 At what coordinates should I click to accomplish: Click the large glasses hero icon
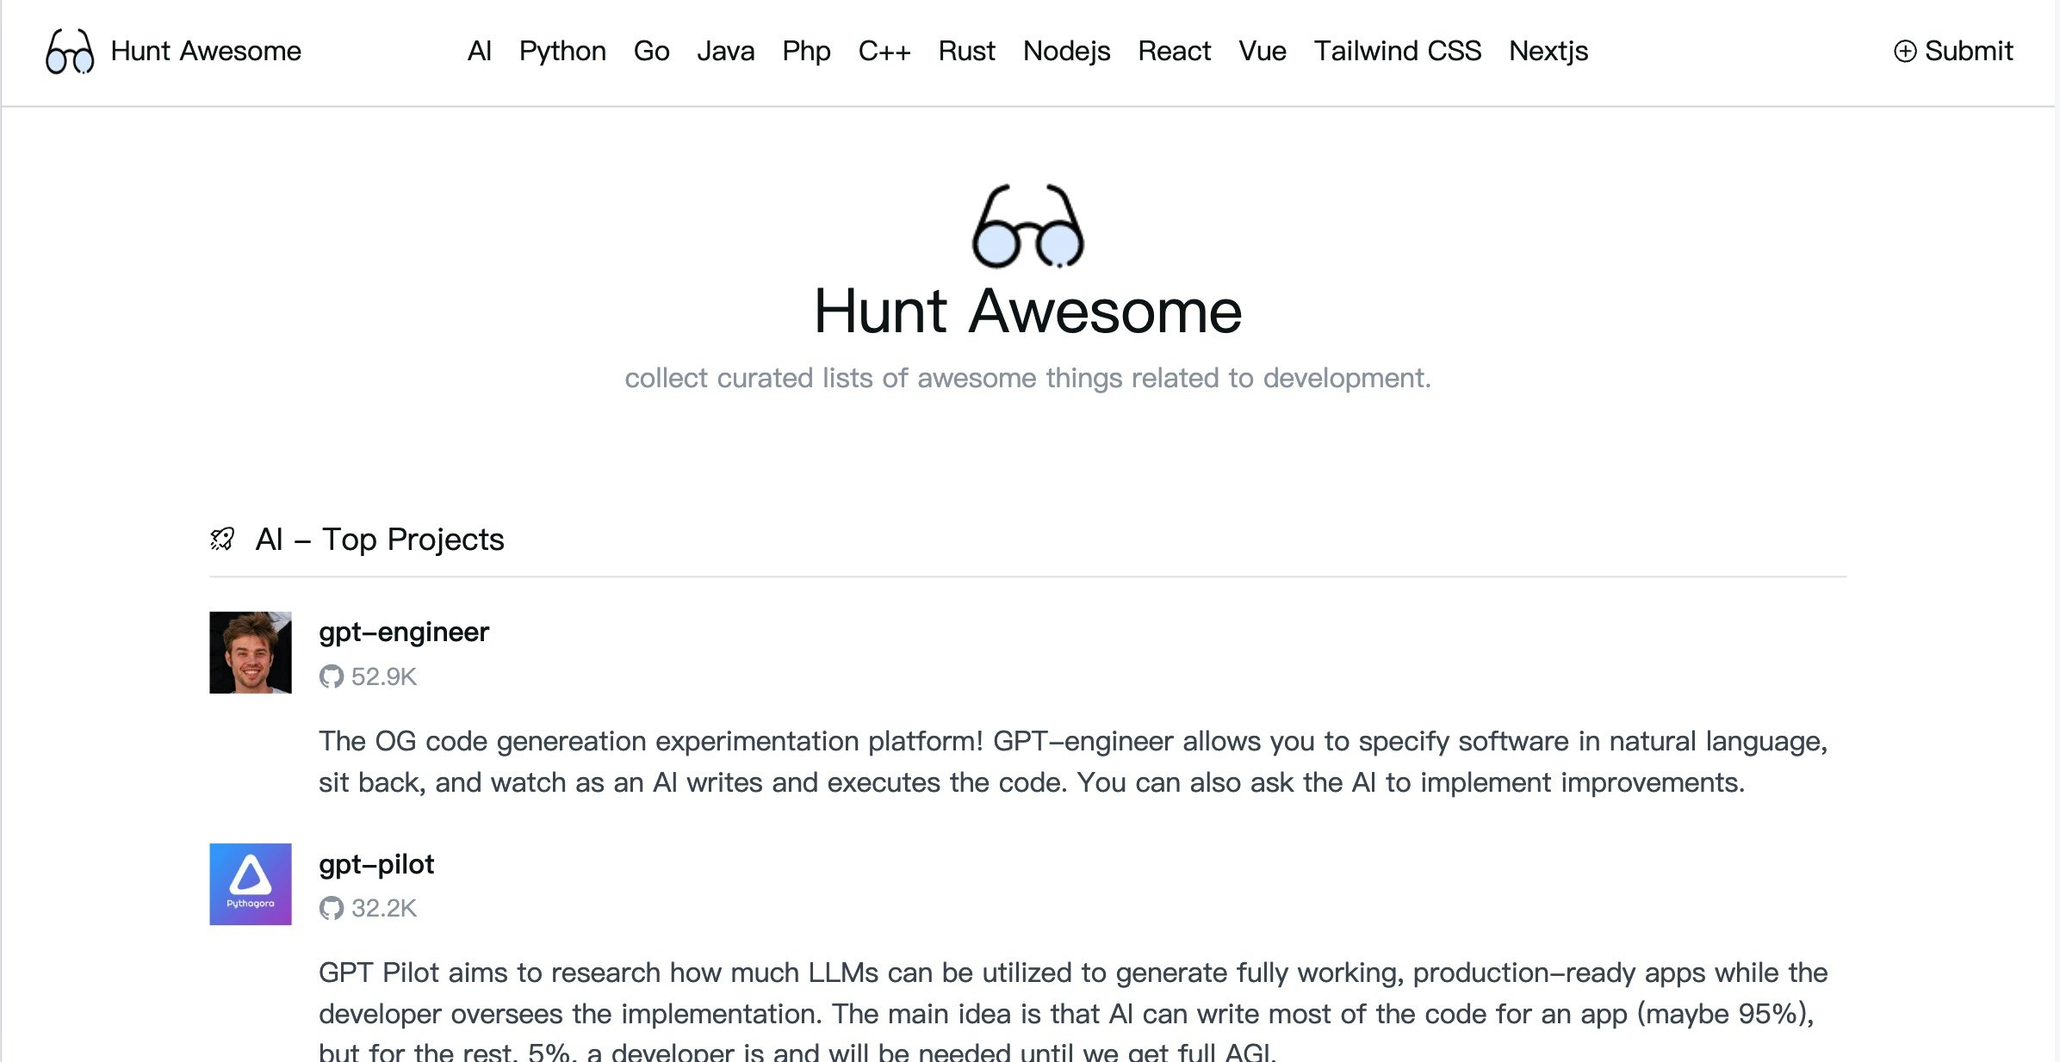click(x=1027, y=227)
